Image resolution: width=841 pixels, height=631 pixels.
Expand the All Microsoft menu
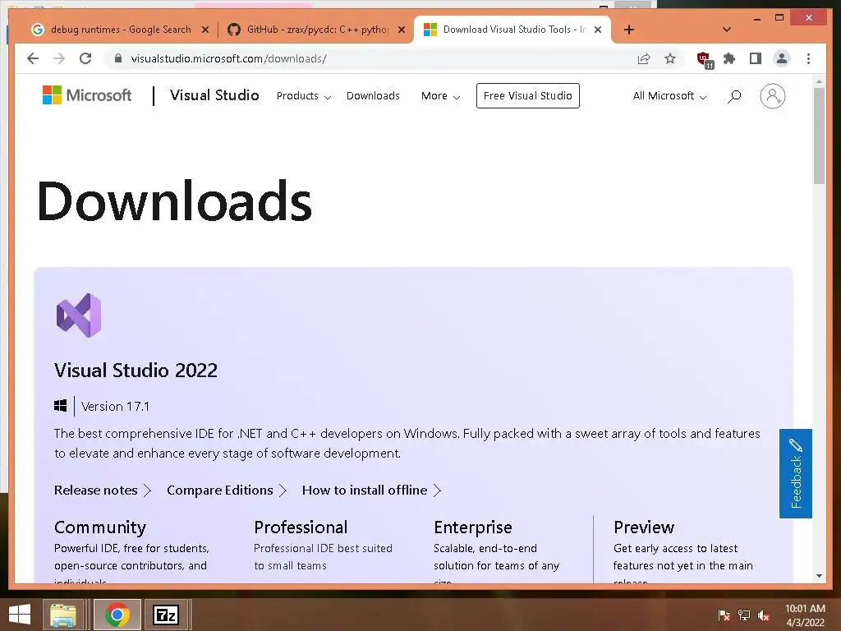coord(669,96)
